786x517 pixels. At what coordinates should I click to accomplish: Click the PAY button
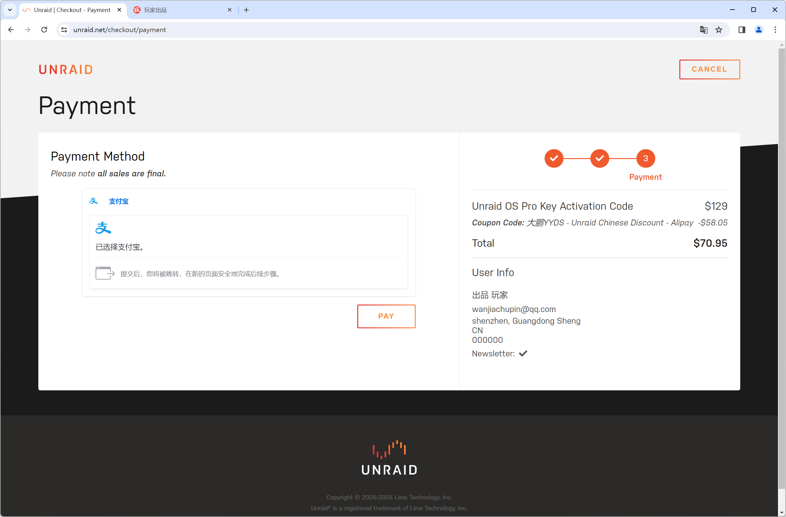386,316
